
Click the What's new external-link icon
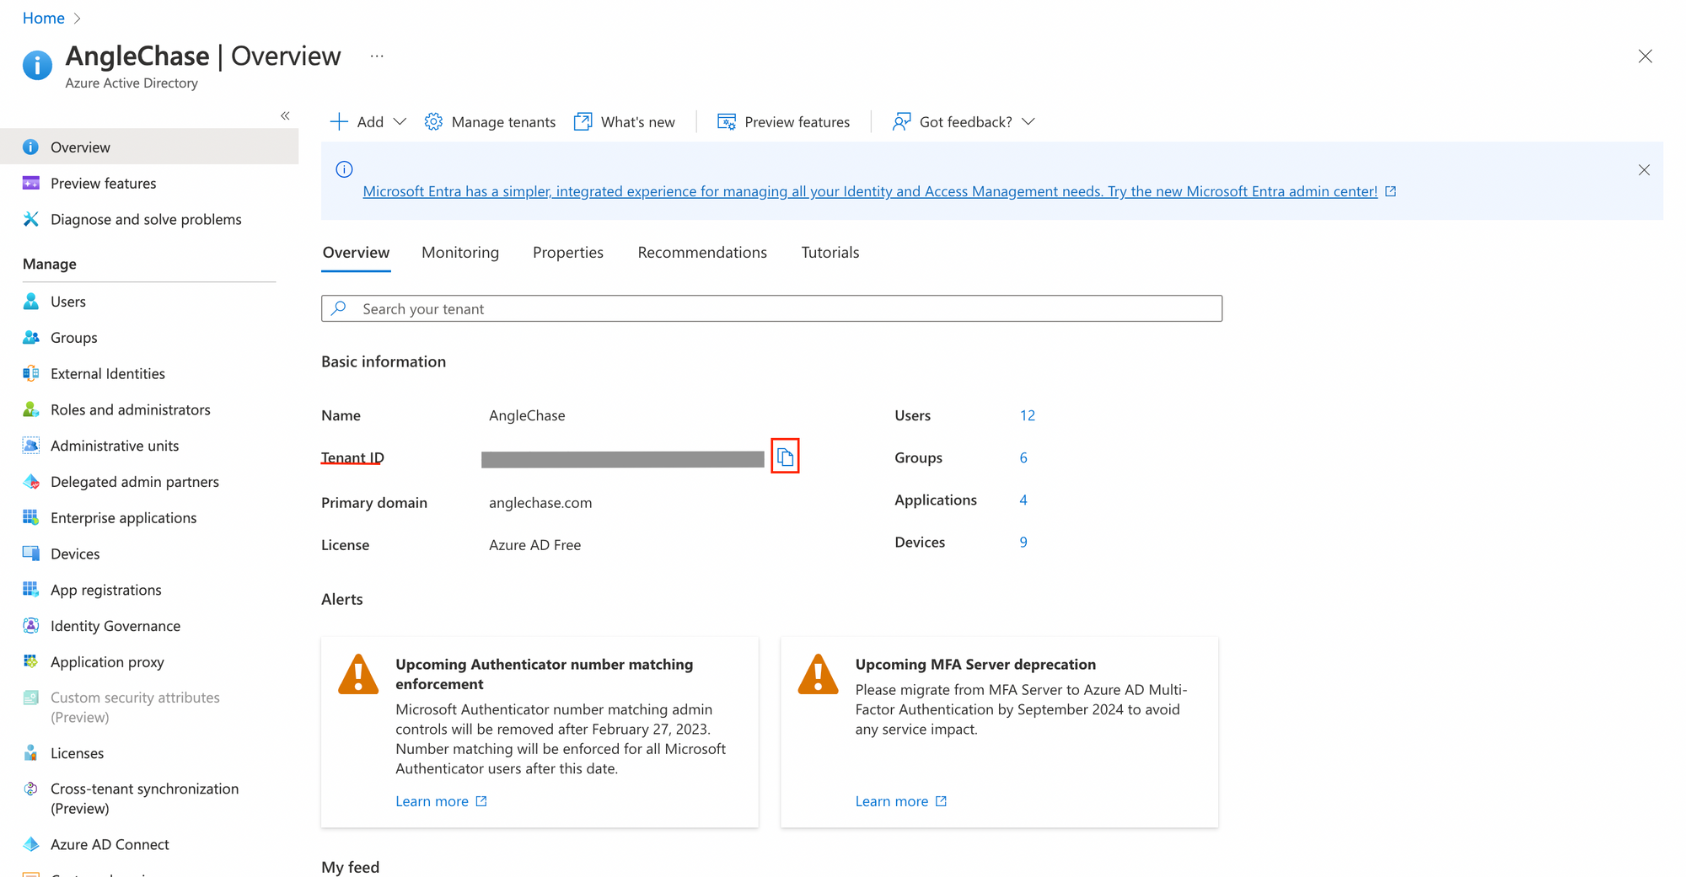583,122
